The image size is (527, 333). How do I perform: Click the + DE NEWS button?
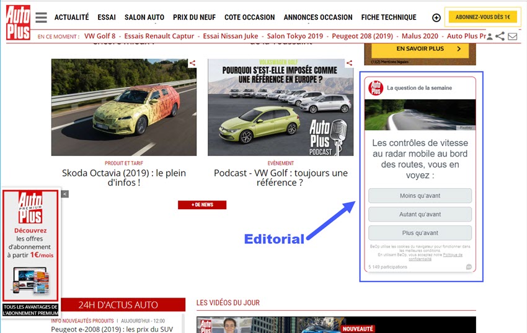pyautogui.click(x=202, y=205)
